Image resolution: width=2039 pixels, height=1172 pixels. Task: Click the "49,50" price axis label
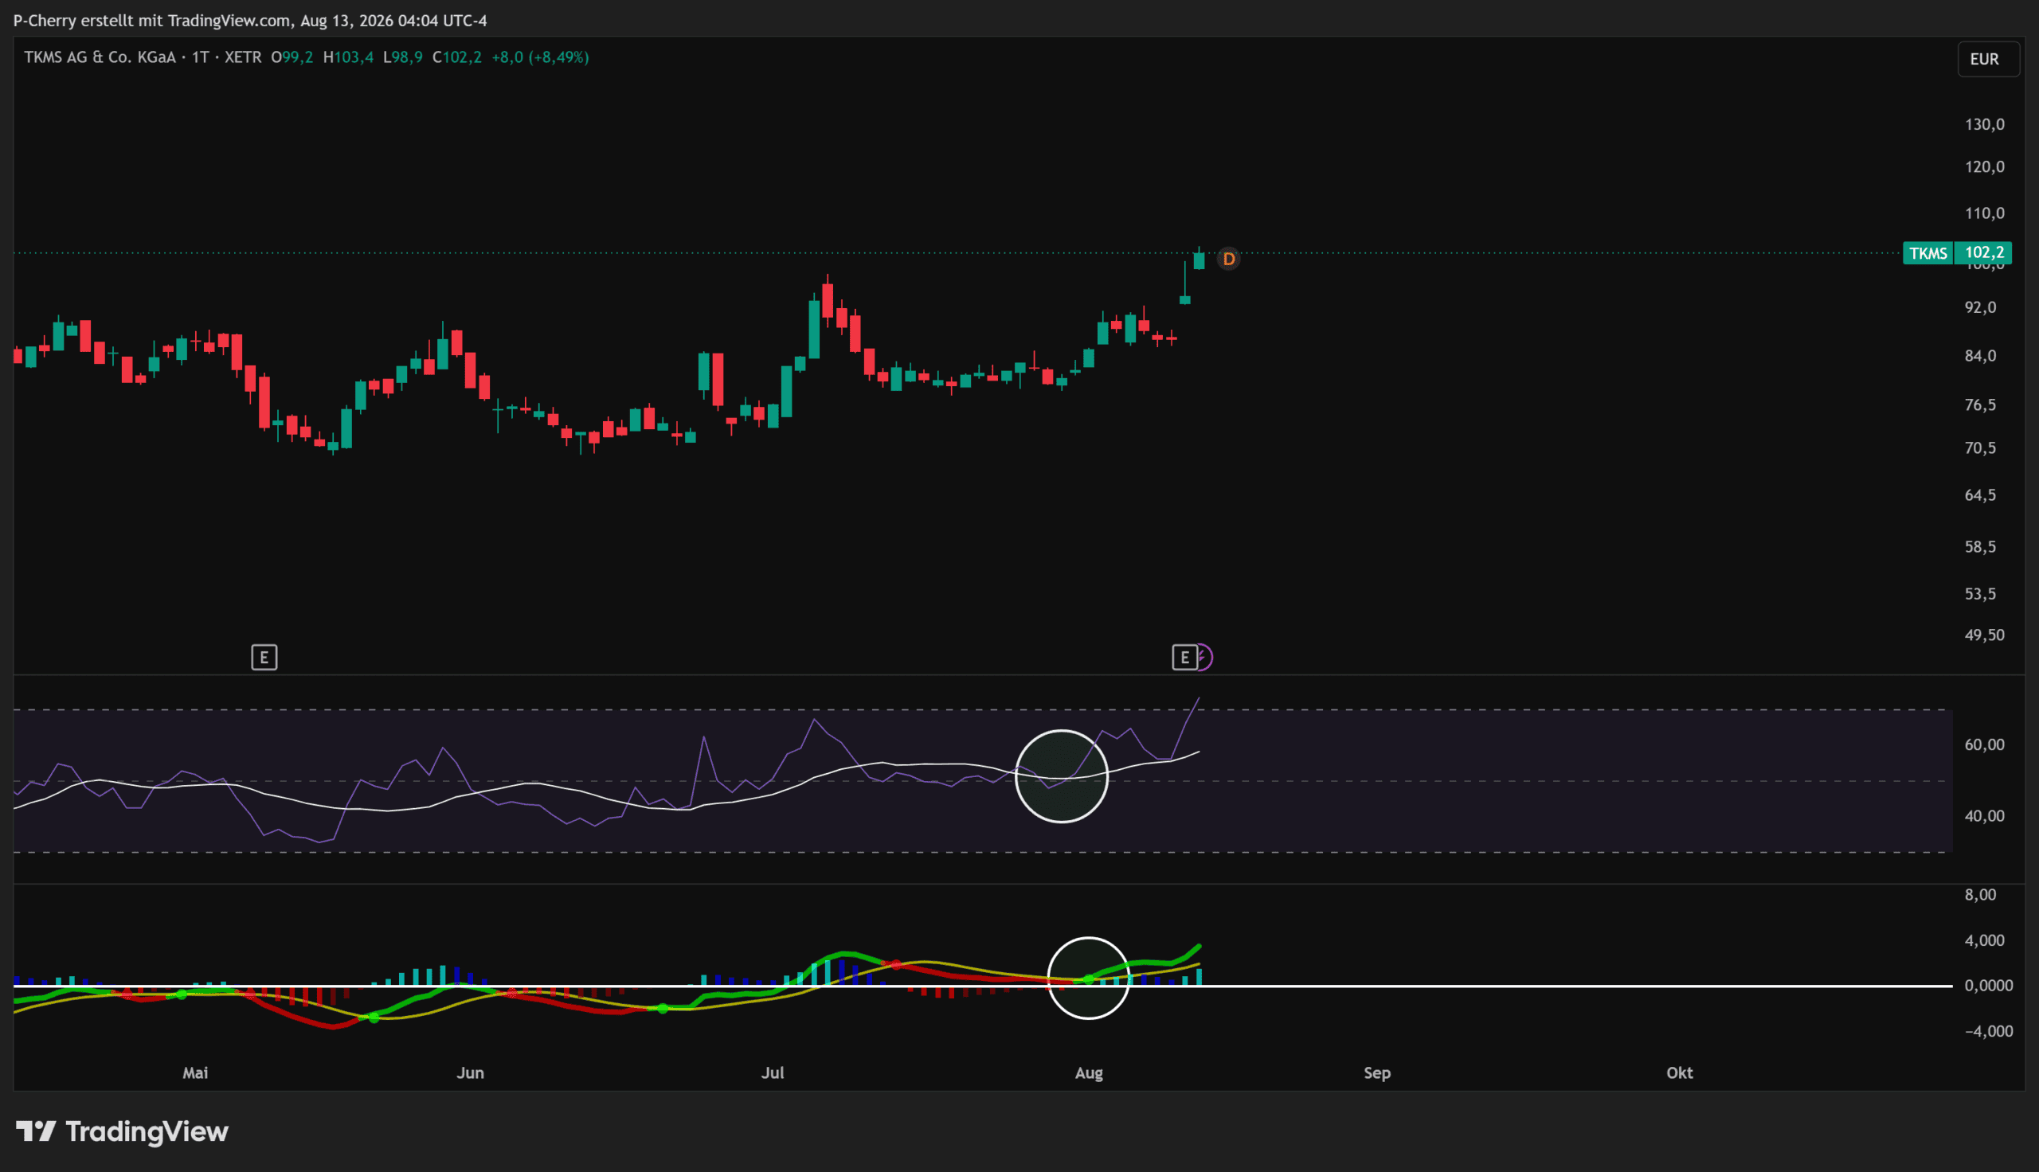1985,635
